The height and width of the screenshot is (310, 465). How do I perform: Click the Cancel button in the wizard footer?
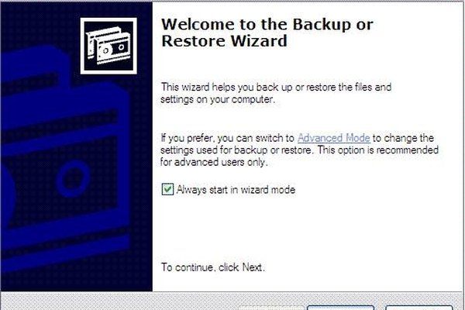pyautogui.click(x=419, y=308)
